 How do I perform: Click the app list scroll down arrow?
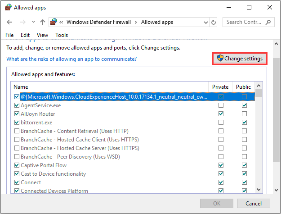pyautogui.click(x=259, y=190)
